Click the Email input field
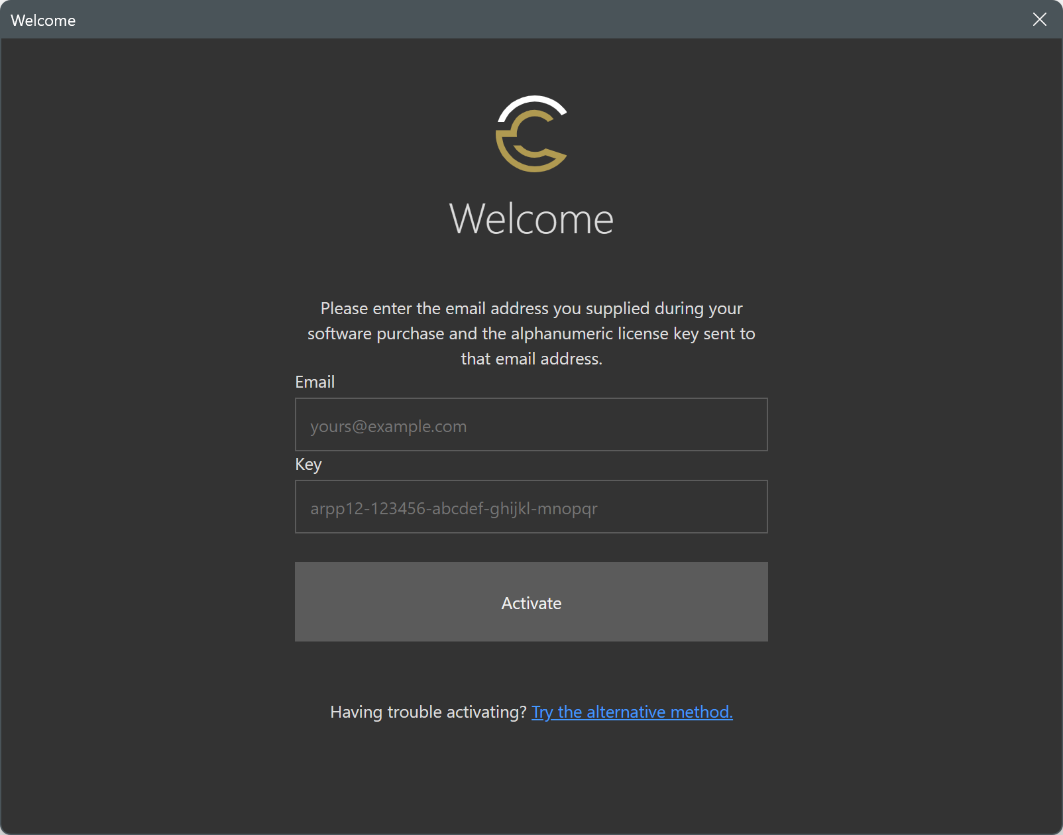1063x835 pixels. [x=531, y=424]
